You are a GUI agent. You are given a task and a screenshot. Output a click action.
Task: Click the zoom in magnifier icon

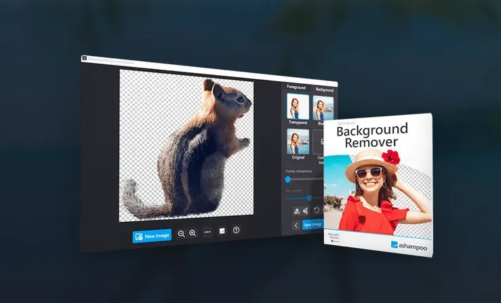(193, 233)
